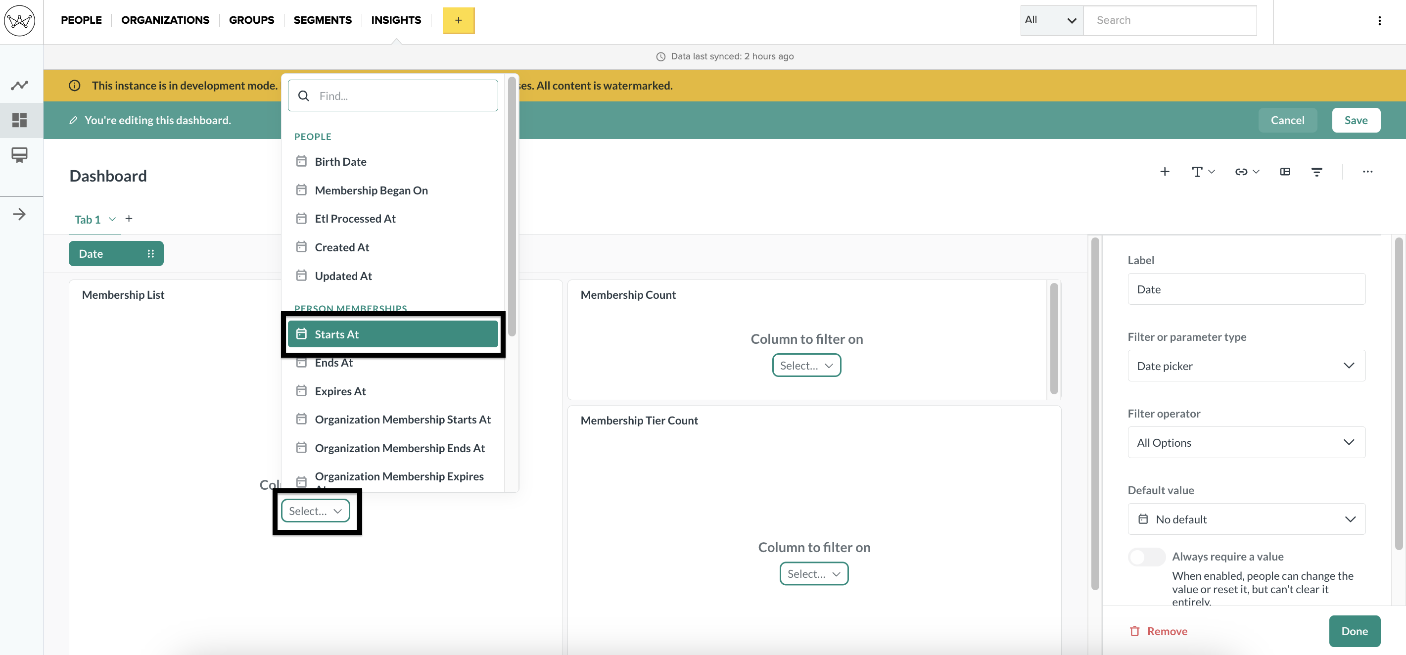Go to SEGMENTS nav item
The image size is (1406, 655).
tap(323, 20)
